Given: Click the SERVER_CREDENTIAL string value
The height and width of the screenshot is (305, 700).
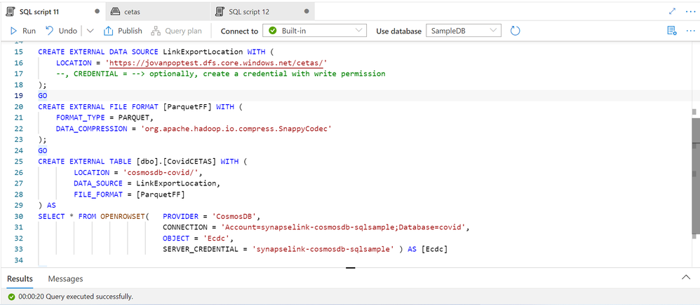Looking at the screenshot, I should point(323,249).
